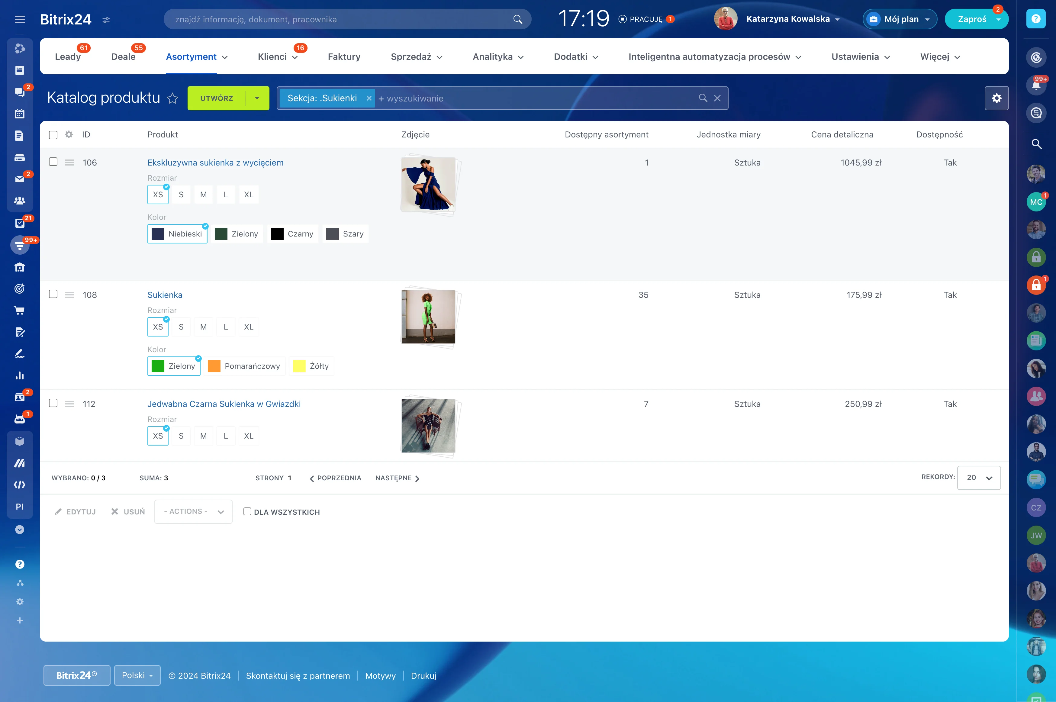Select the Pomarańczowy color swatch
Screen dimensions: 1056x702
click(x=244, y=366)
